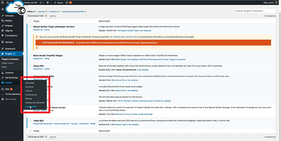Click the bottom Aplicar button
The width and height of the screenshot is (281, 141).
tap(53, 137)
